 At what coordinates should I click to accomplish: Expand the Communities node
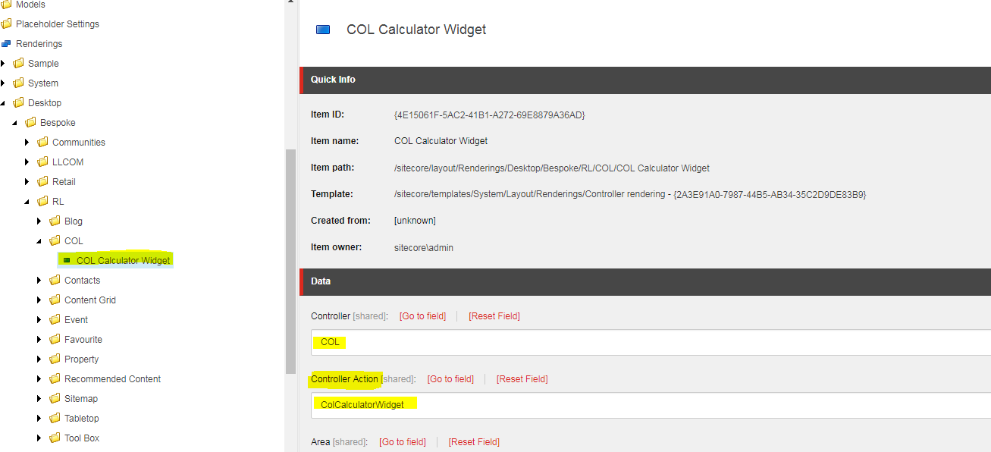pos(27,142)
